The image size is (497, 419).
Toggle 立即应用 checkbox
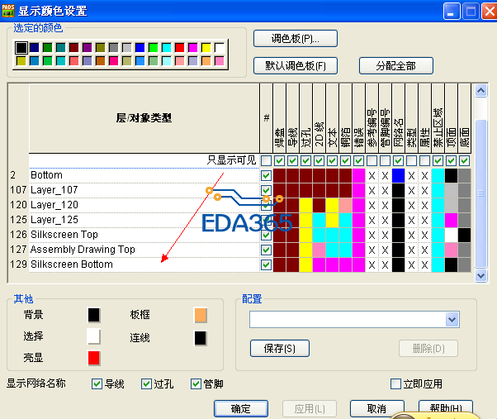pos(395,383)
